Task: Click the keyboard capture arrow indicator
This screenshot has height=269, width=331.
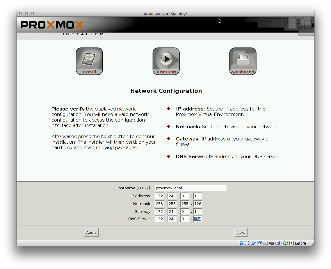Action: pyautogui.click(x=291, y=243)
